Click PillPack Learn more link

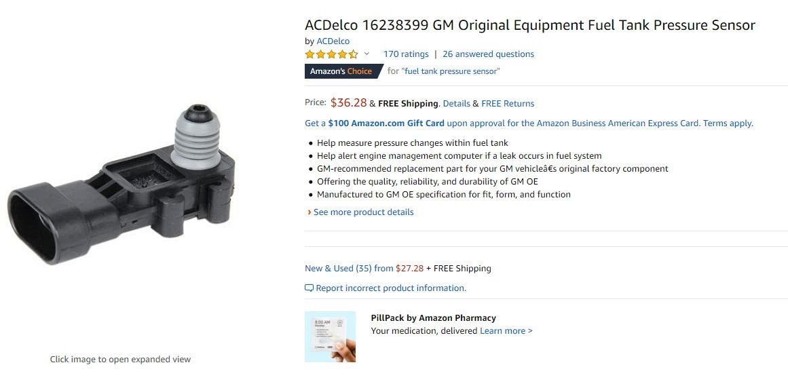pyautogui.click(x=506, y=331)
